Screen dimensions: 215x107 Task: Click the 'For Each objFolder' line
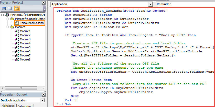(117, 88)
